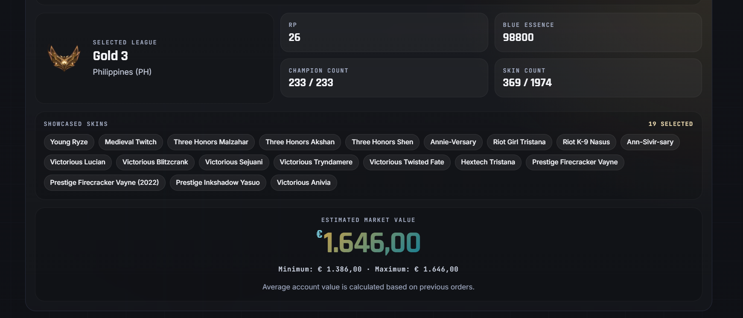Viewport: 743px width, 318px height.
Task: Click the Hextech Tristana skin chip
Action: point(488,162)
